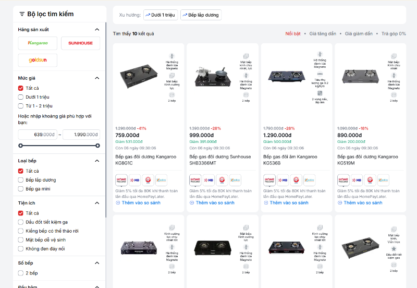
Task: Sort results by Giá tăng dần
Action: pos(323,34)
